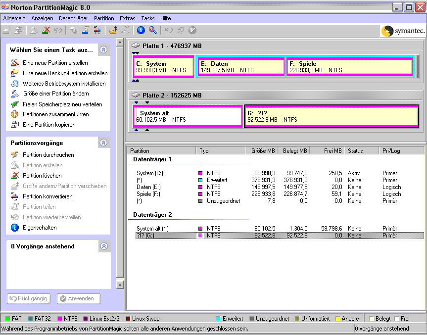Click the icon beside 'Weiteres Betriebssystem installieren'

tap(15, 83)
